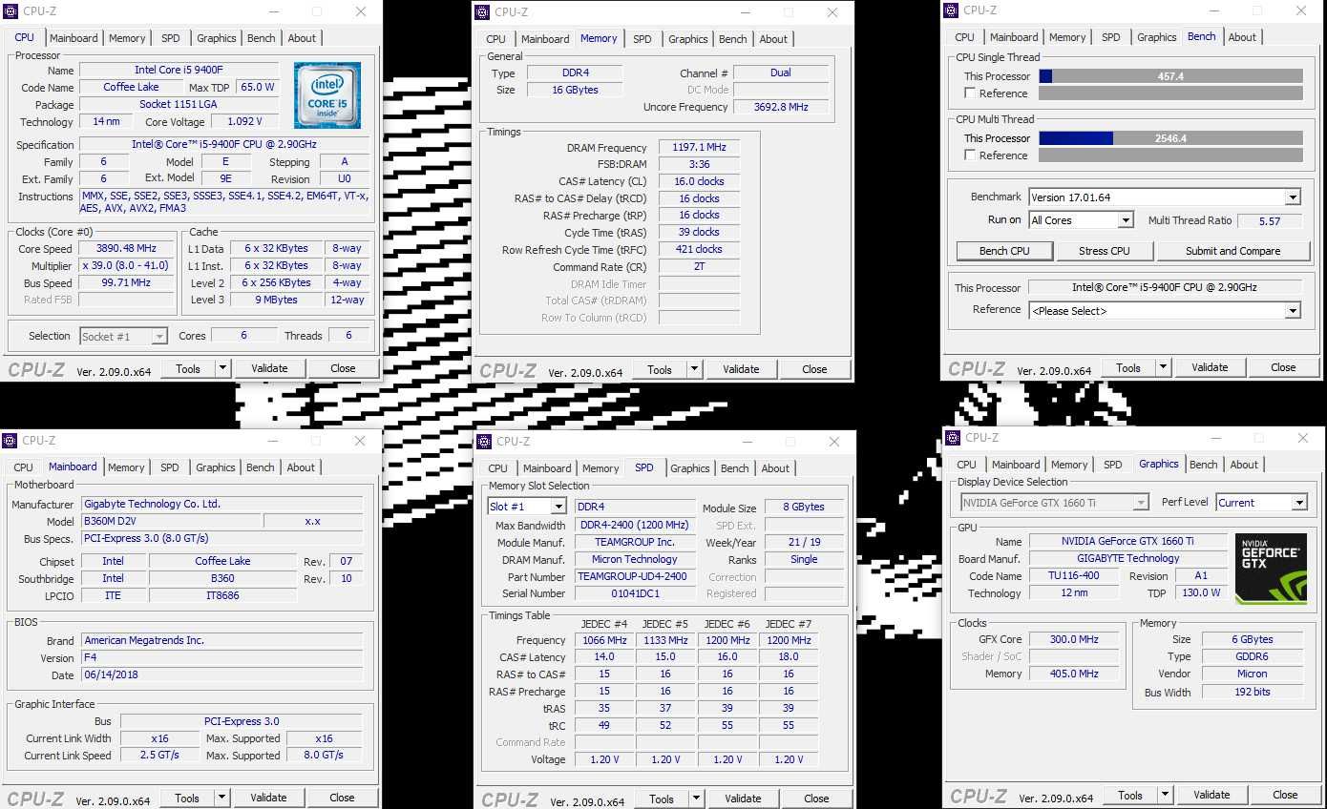
Task: Click JEDEC #7 frequency '1200 MHz' cell
Action: point(789,641)
